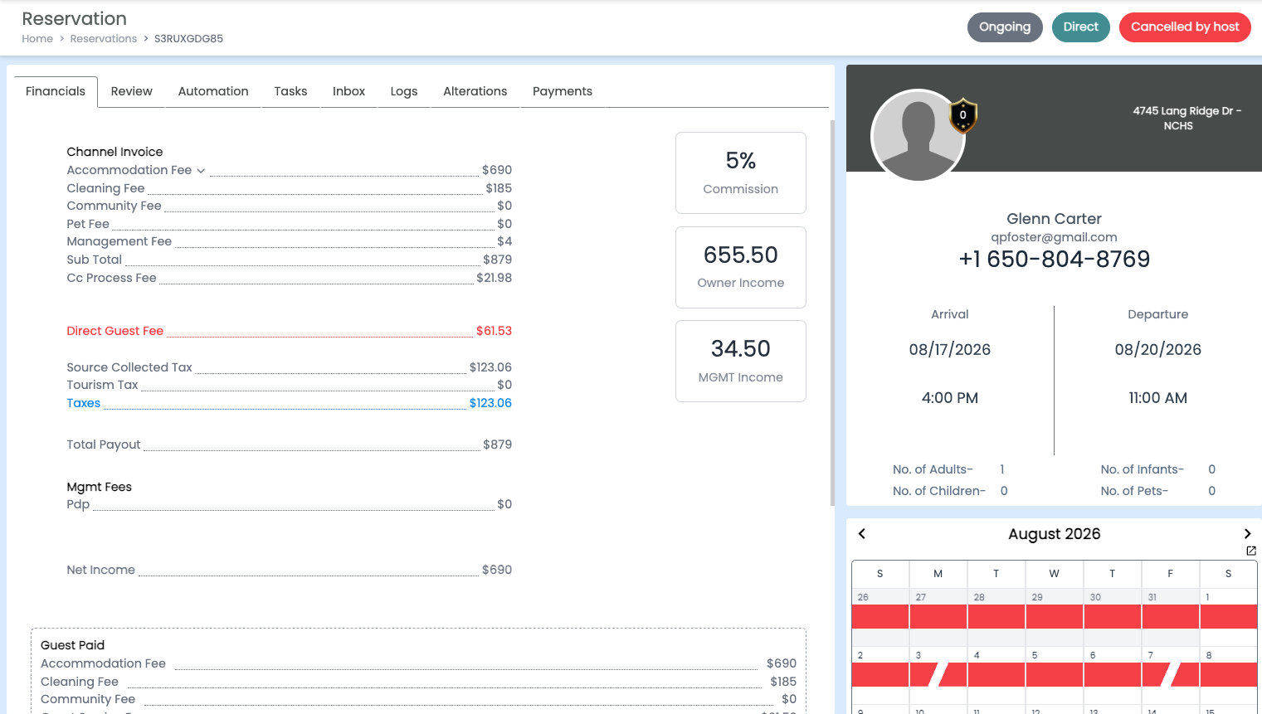Click the arrival date 08/17/2026
1262x714 pixels.
click(950, 350)
